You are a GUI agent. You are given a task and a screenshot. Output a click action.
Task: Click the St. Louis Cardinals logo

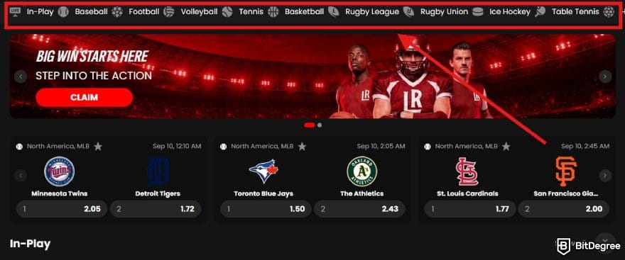click(x=467, y=171)
